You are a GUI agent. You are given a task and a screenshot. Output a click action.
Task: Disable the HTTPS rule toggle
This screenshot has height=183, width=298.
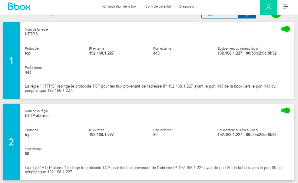point(285,29)
